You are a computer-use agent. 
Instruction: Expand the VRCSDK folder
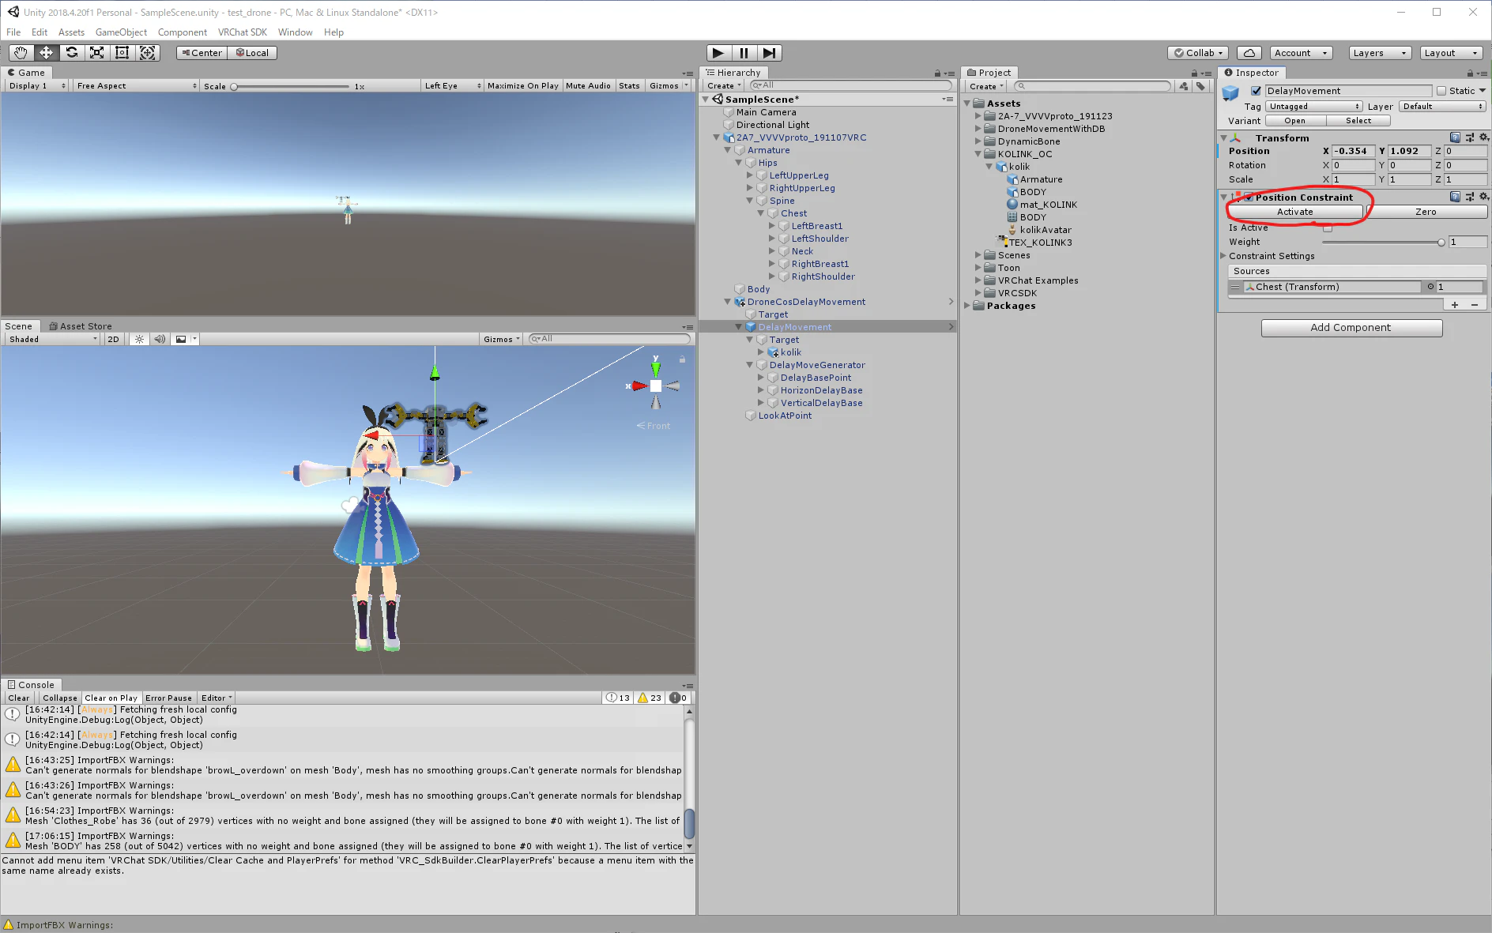978,293
